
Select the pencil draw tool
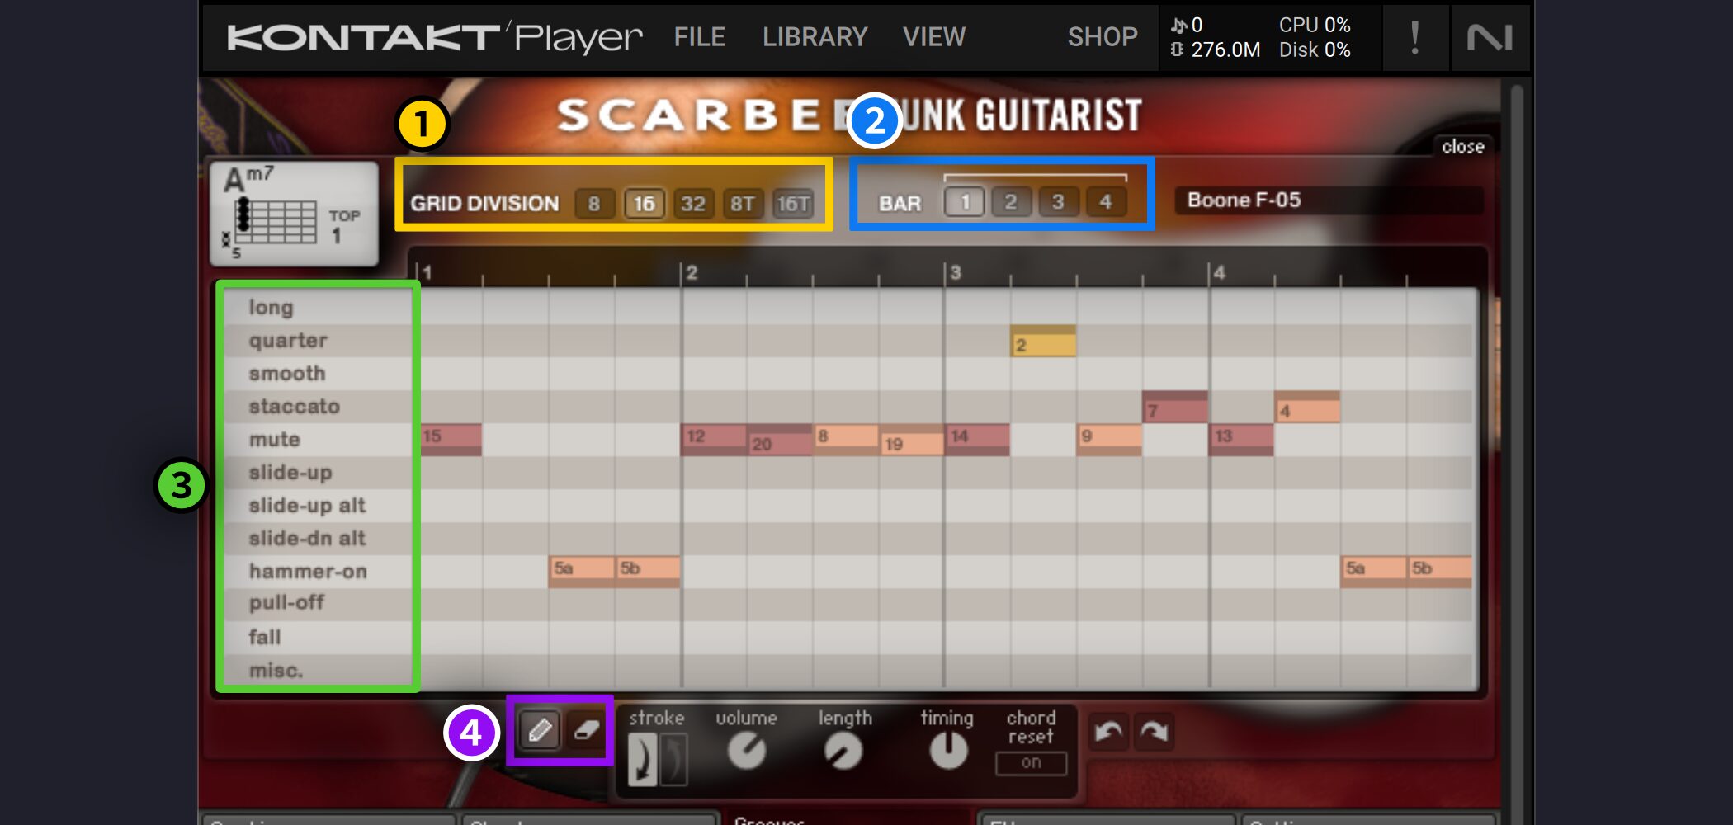click(540, 730)
